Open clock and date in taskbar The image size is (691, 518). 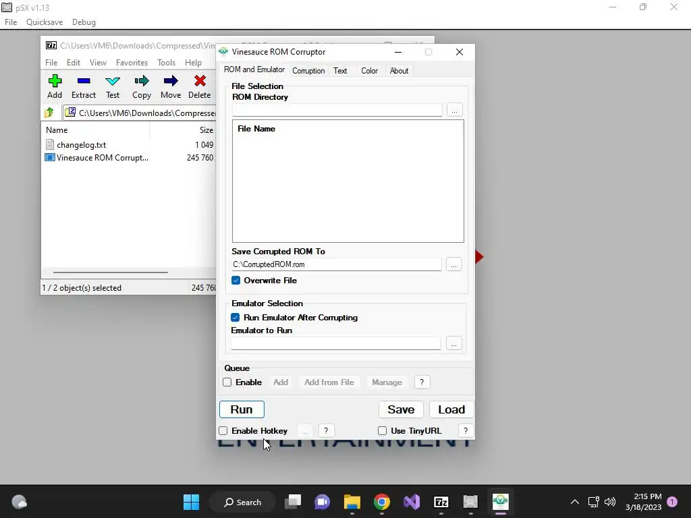643,502
